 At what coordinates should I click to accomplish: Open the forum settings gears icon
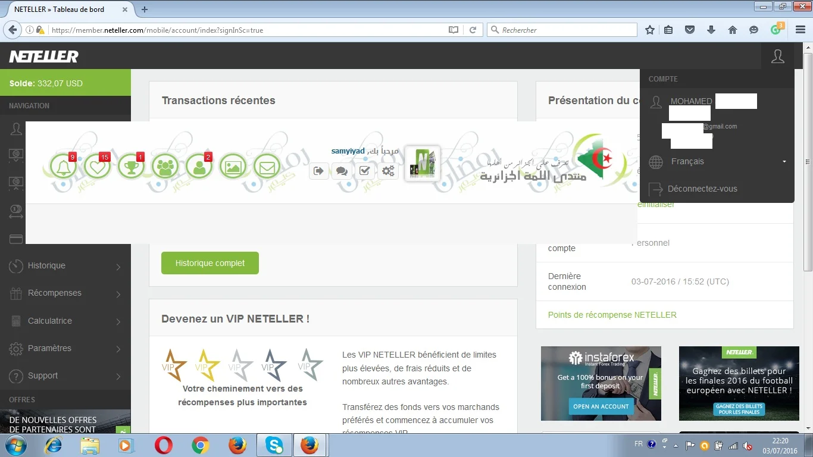pos(388,171)
